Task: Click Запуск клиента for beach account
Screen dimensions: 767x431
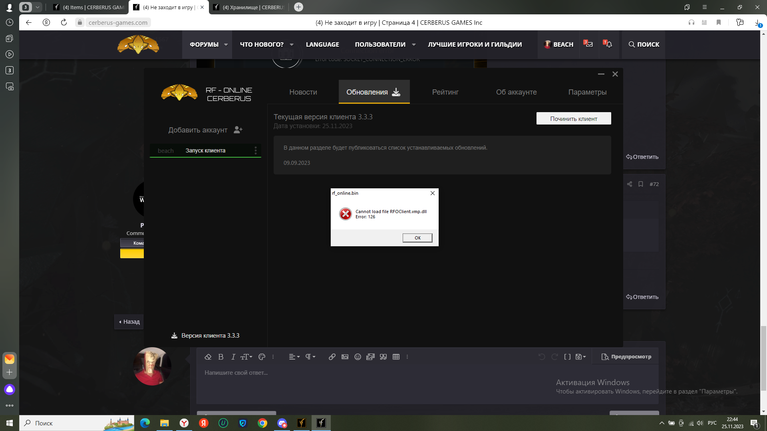Action: point(205,150)
